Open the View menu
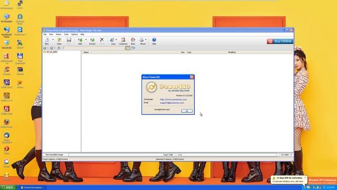 [x=51, y=34]
